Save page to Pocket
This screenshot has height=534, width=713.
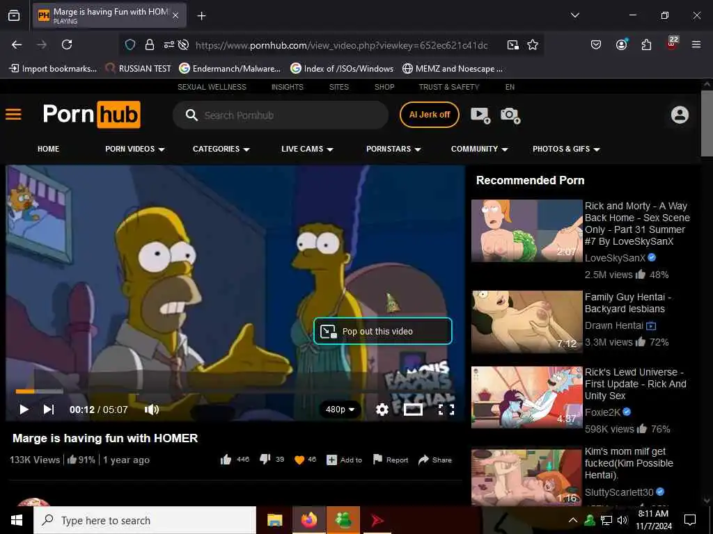(x=596, y=44)
